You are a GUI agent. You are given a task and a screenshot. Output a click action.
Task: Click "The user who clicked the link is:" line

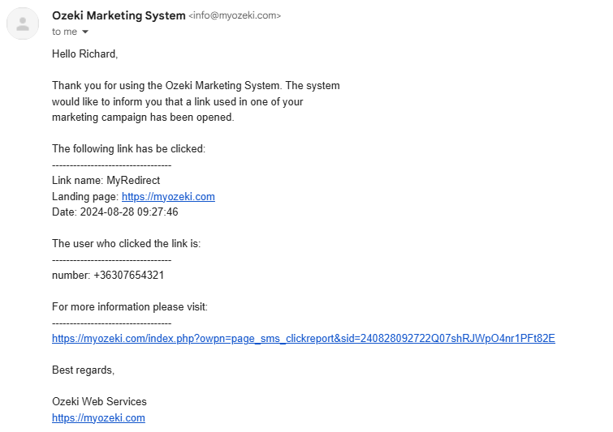(x=127, y=243)
